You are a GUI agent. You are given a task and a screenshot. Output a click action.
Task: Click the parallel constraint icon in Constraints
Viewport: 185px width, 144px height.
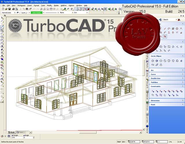tap(161, 91)
